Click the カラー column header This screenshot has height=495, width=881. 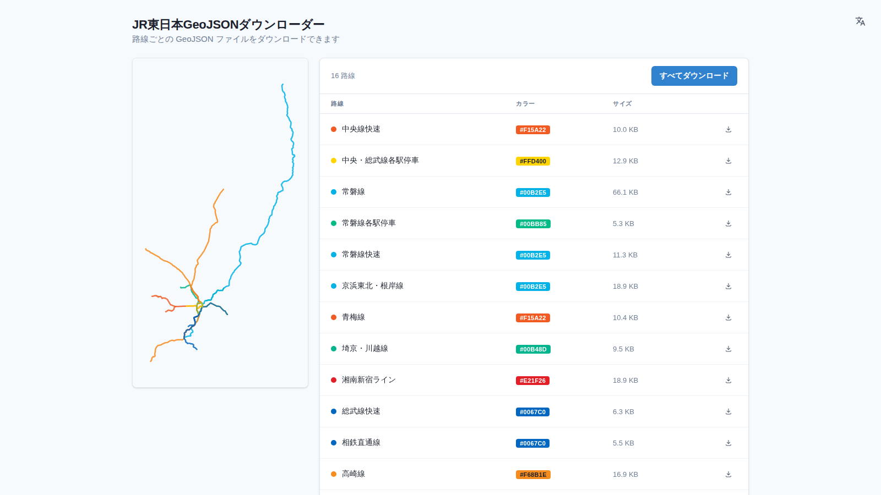click(525, 104)
